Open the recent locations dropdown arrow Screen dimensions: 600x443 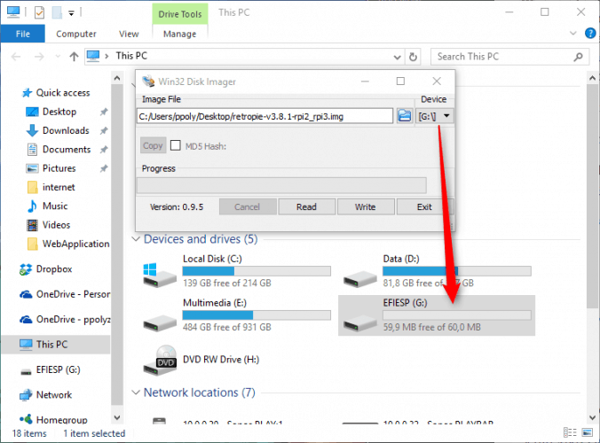pos(58,57)
